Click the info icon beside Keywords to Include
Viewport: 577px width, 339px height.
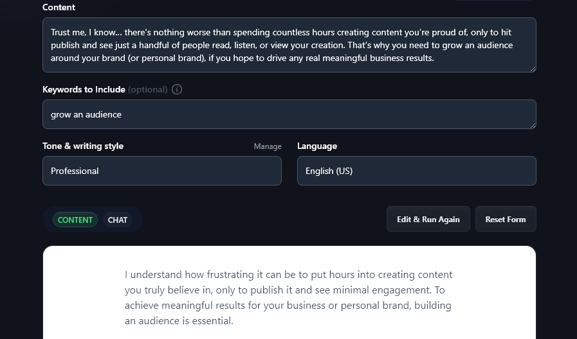(x=177, y=89)
